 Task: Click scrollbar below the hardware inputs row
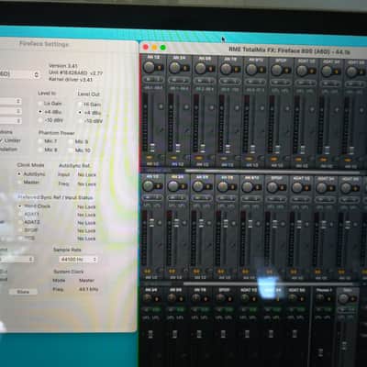point(272,172)
